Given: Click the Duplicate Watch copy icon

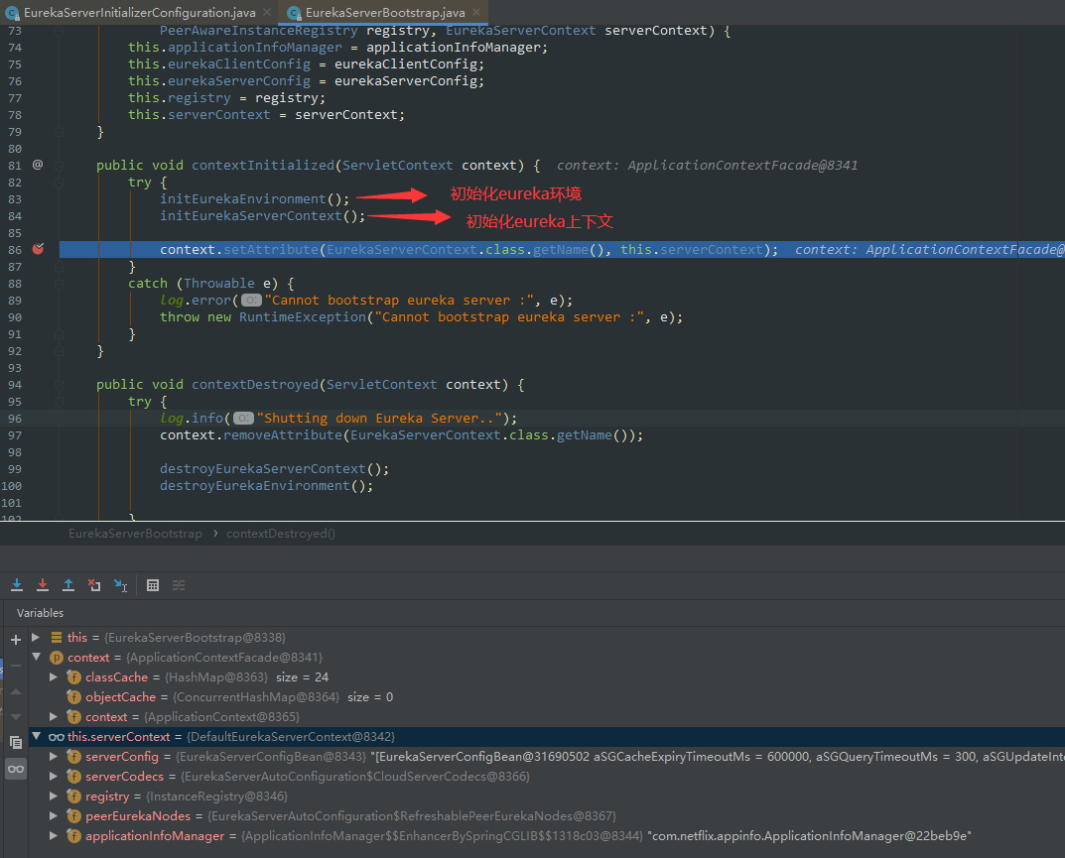Looking at the screenshot, I should (16, 743).
